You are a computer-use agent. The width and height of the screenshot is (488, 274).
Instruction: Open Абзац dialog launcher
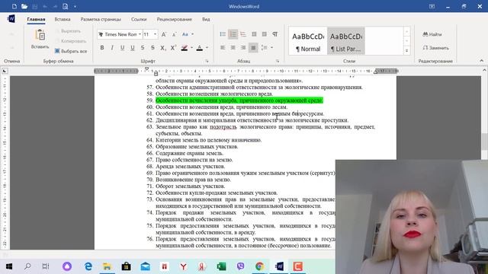(x=278, y=61)
